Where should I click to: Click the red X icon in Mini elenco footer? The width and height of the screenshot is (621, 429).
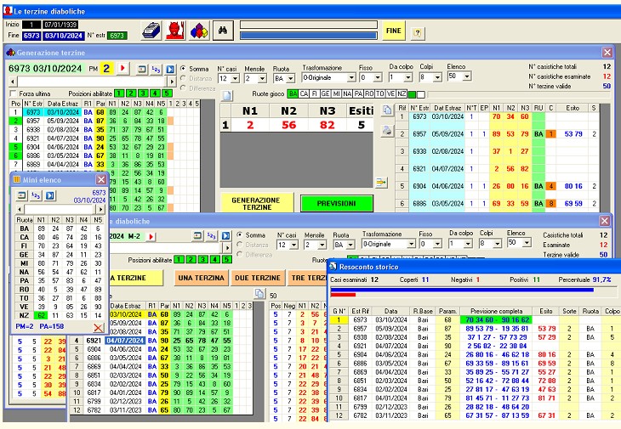[x=99, y=327]
